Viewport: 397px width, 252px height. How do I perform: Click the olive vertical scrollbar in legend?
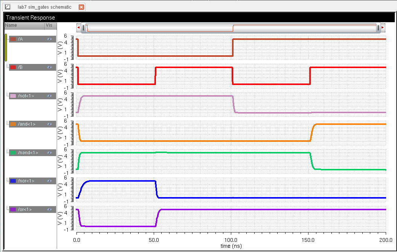point(6,47)
